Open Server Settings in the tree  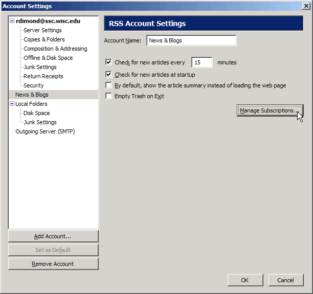click(42, 30)
